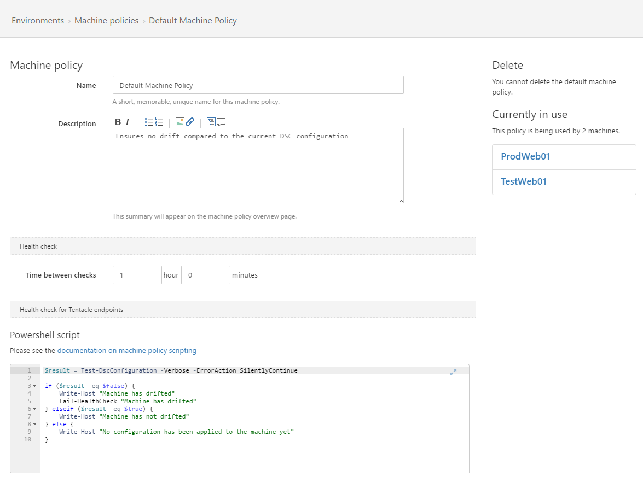The width and height of the screenshot is (643, 477).
Task: Insert a numbered list in description
Action: [159, 122]
